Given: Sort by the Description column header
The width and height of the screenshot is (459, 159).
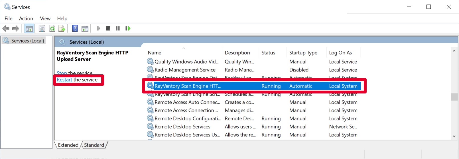Looking at the screenshot, I should click(240, 53).
